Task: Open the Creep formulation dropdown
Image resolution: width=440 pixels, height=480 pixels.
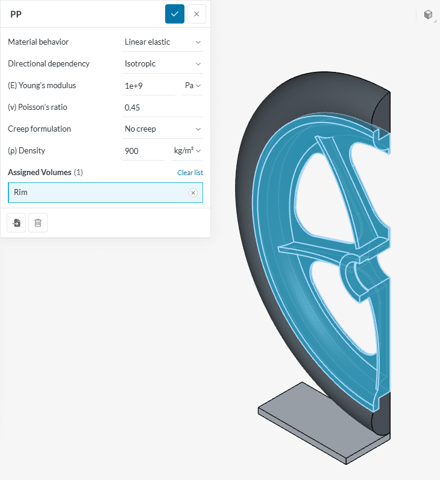Action: pos(162,129)
